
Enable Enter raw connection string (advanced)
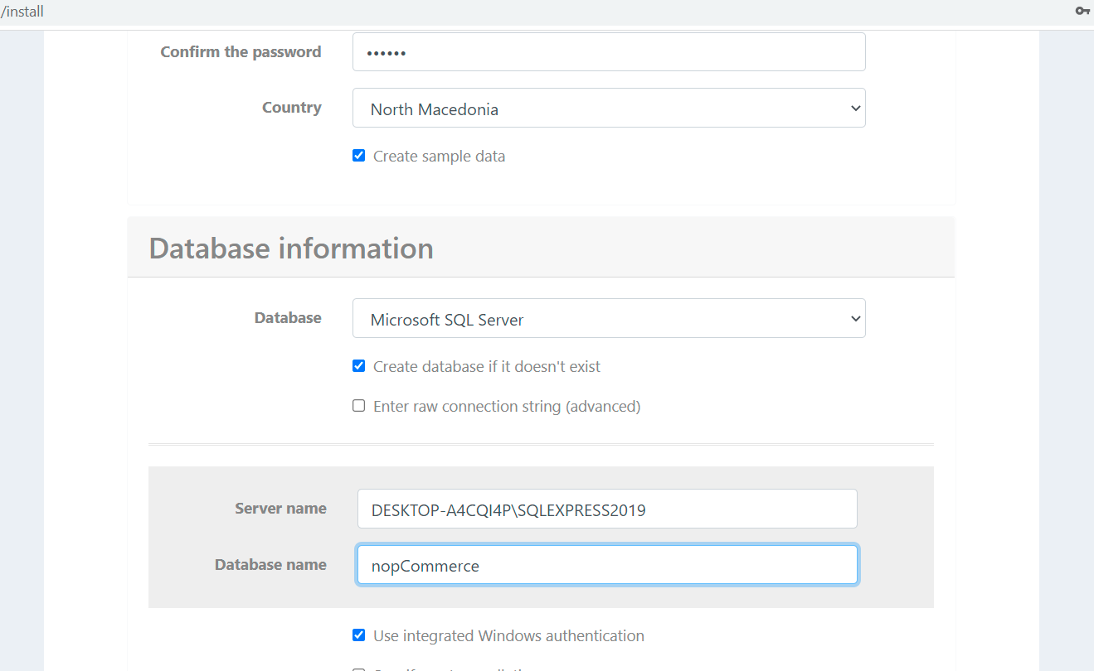(x=358, y=405)
